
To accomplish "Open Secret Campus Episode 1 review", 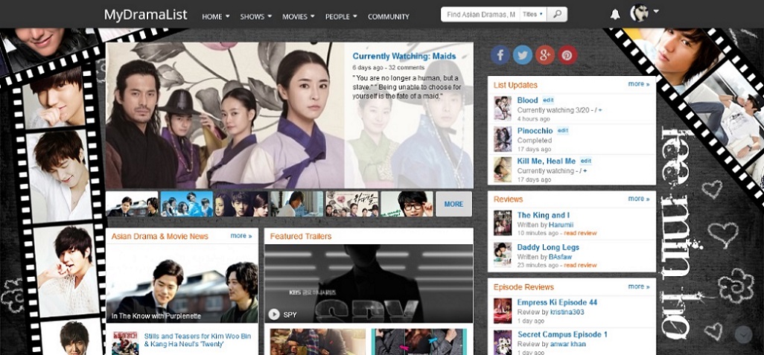I will [x=562, y=335].
